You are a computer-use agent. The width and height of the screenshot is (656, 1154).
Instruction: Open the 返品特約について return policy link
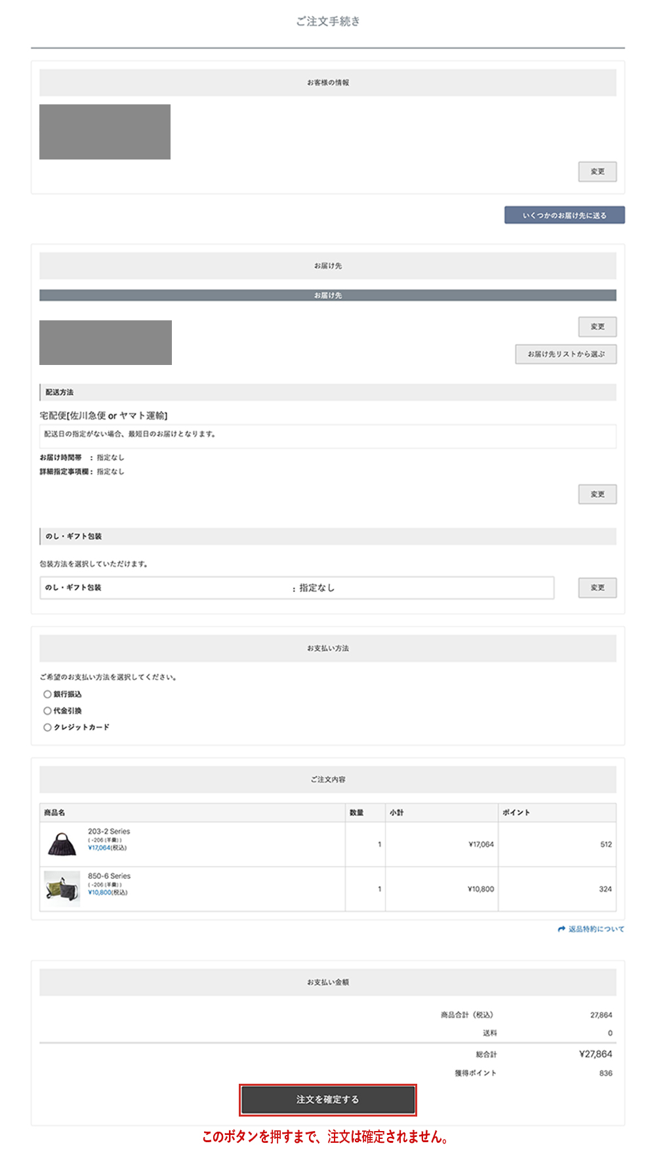point(596,929)
